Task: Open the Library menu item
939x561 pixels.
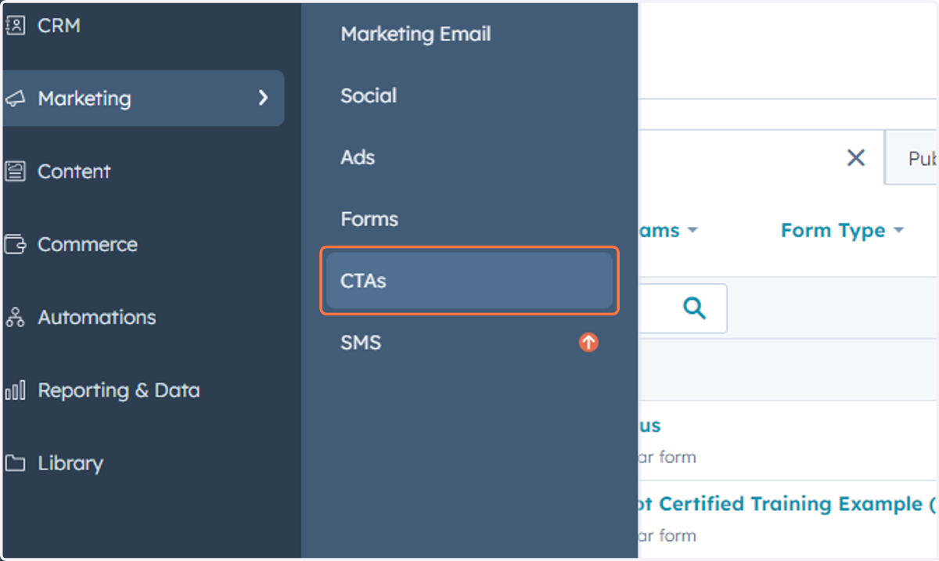Action: click(x=70, y=462)
